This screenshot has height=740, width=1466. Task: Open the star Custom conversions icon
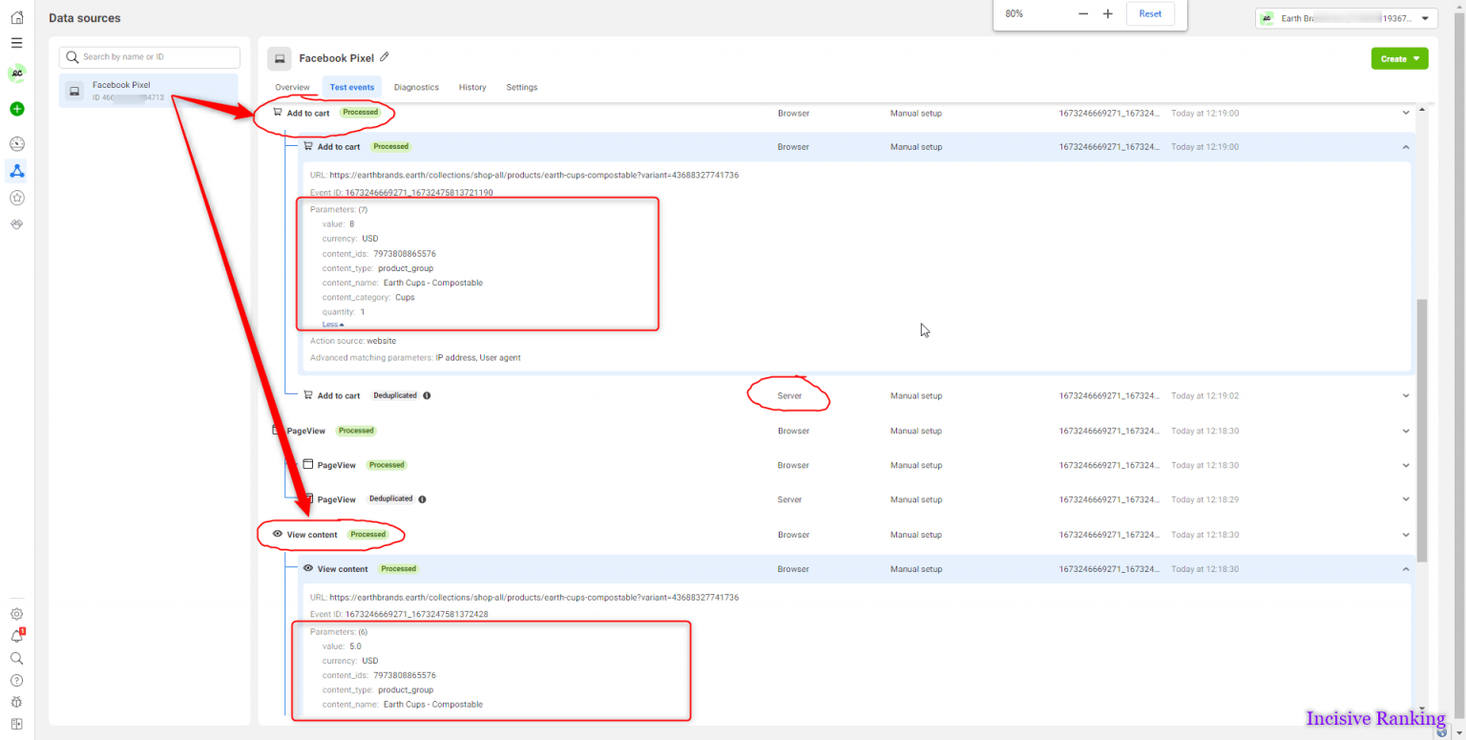[x=16, y=198]
